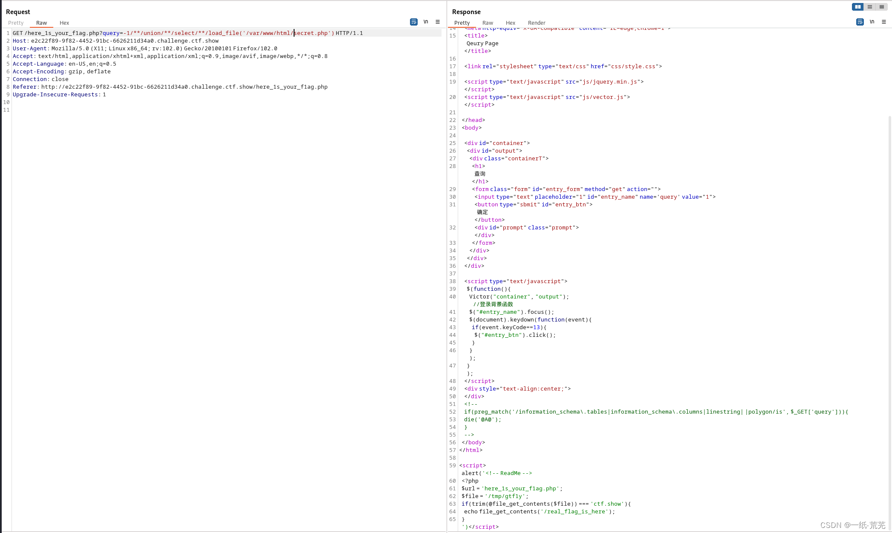Click the Accept-Language header line

pos(64,64)
